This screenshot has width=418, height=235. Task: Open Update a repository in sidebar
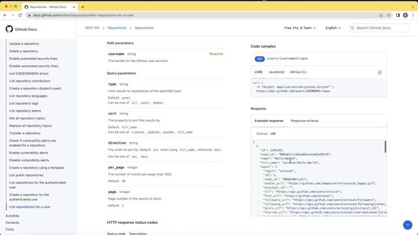click(24, 44)
